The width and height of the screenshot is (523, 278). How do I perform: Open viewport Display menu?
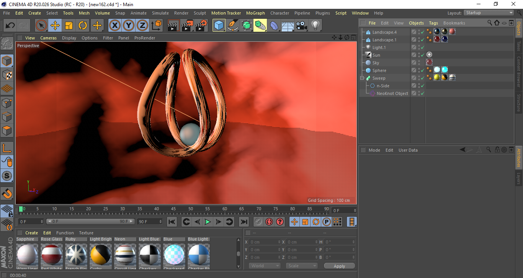tap(69, 38)
